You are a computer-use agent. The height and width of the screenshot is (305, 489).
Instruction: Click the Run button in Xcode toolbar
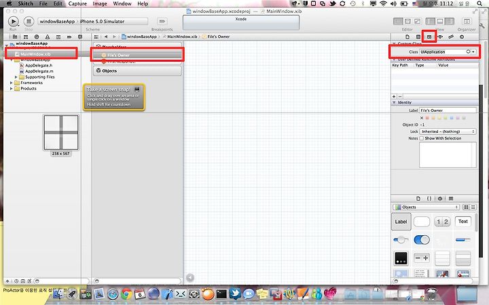(x=13, y=21)
